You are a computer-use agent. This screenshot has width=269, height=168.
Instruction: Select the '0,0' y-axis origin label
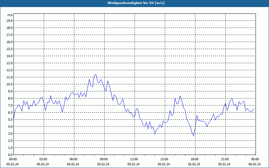pos(10,155)
